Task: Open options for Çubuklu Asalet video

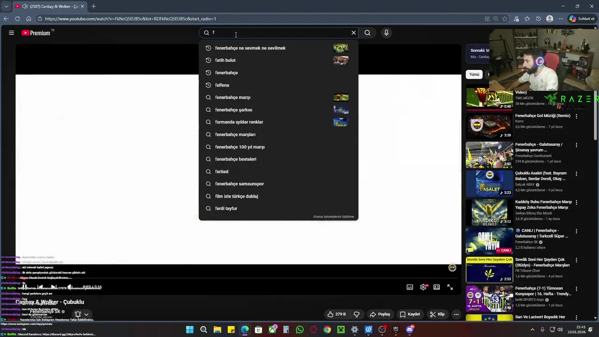Action: pos(576,174)
